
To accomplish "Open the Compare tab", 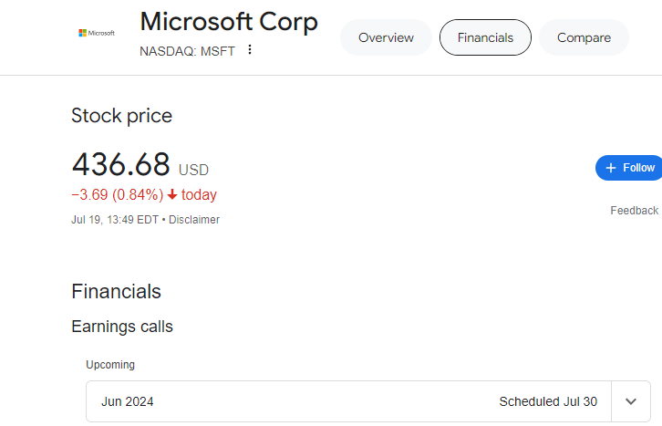I will pyautogui.click(x=584, y=37).
